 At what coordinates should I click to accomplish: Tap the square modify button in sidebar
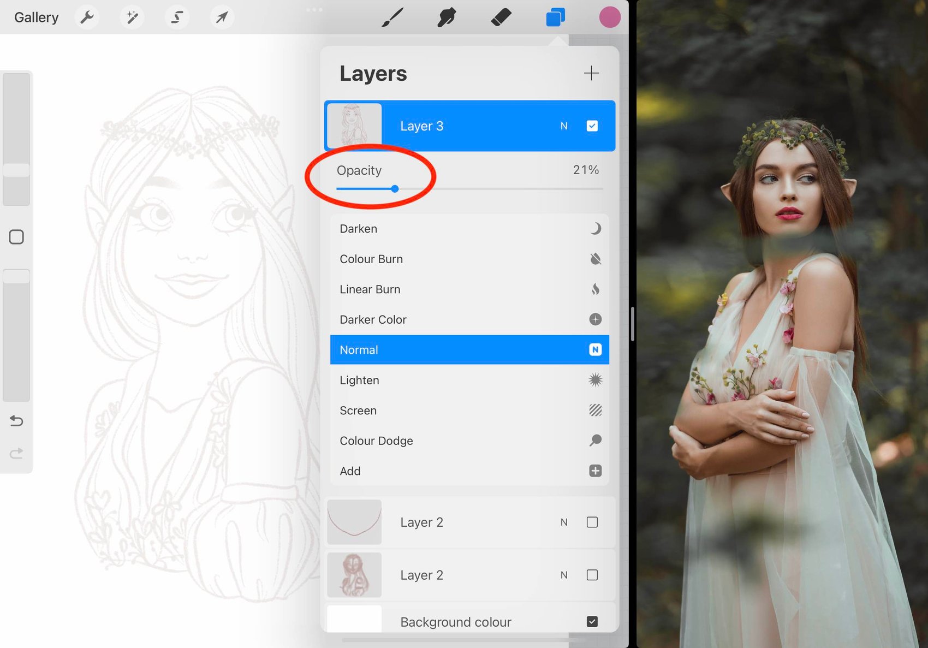point(16,237)
